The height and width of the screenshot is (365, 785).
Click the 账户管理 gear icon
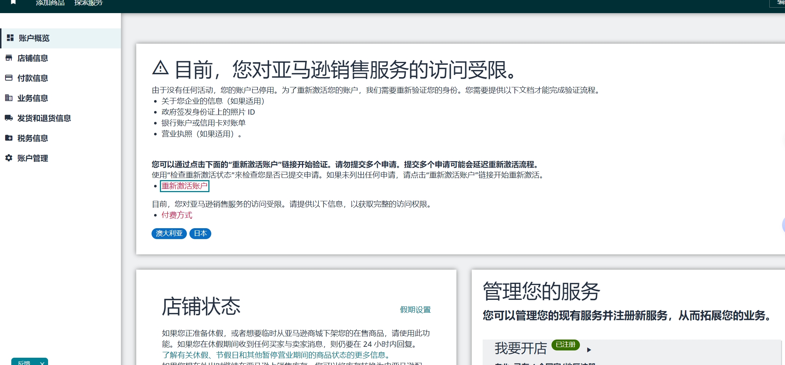click(x=9, y=158)
